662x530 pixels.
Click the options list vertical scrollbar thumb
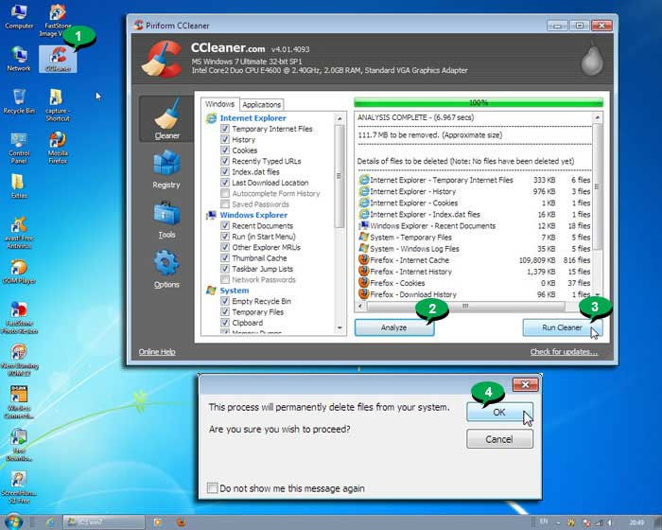tap(339, 176)
